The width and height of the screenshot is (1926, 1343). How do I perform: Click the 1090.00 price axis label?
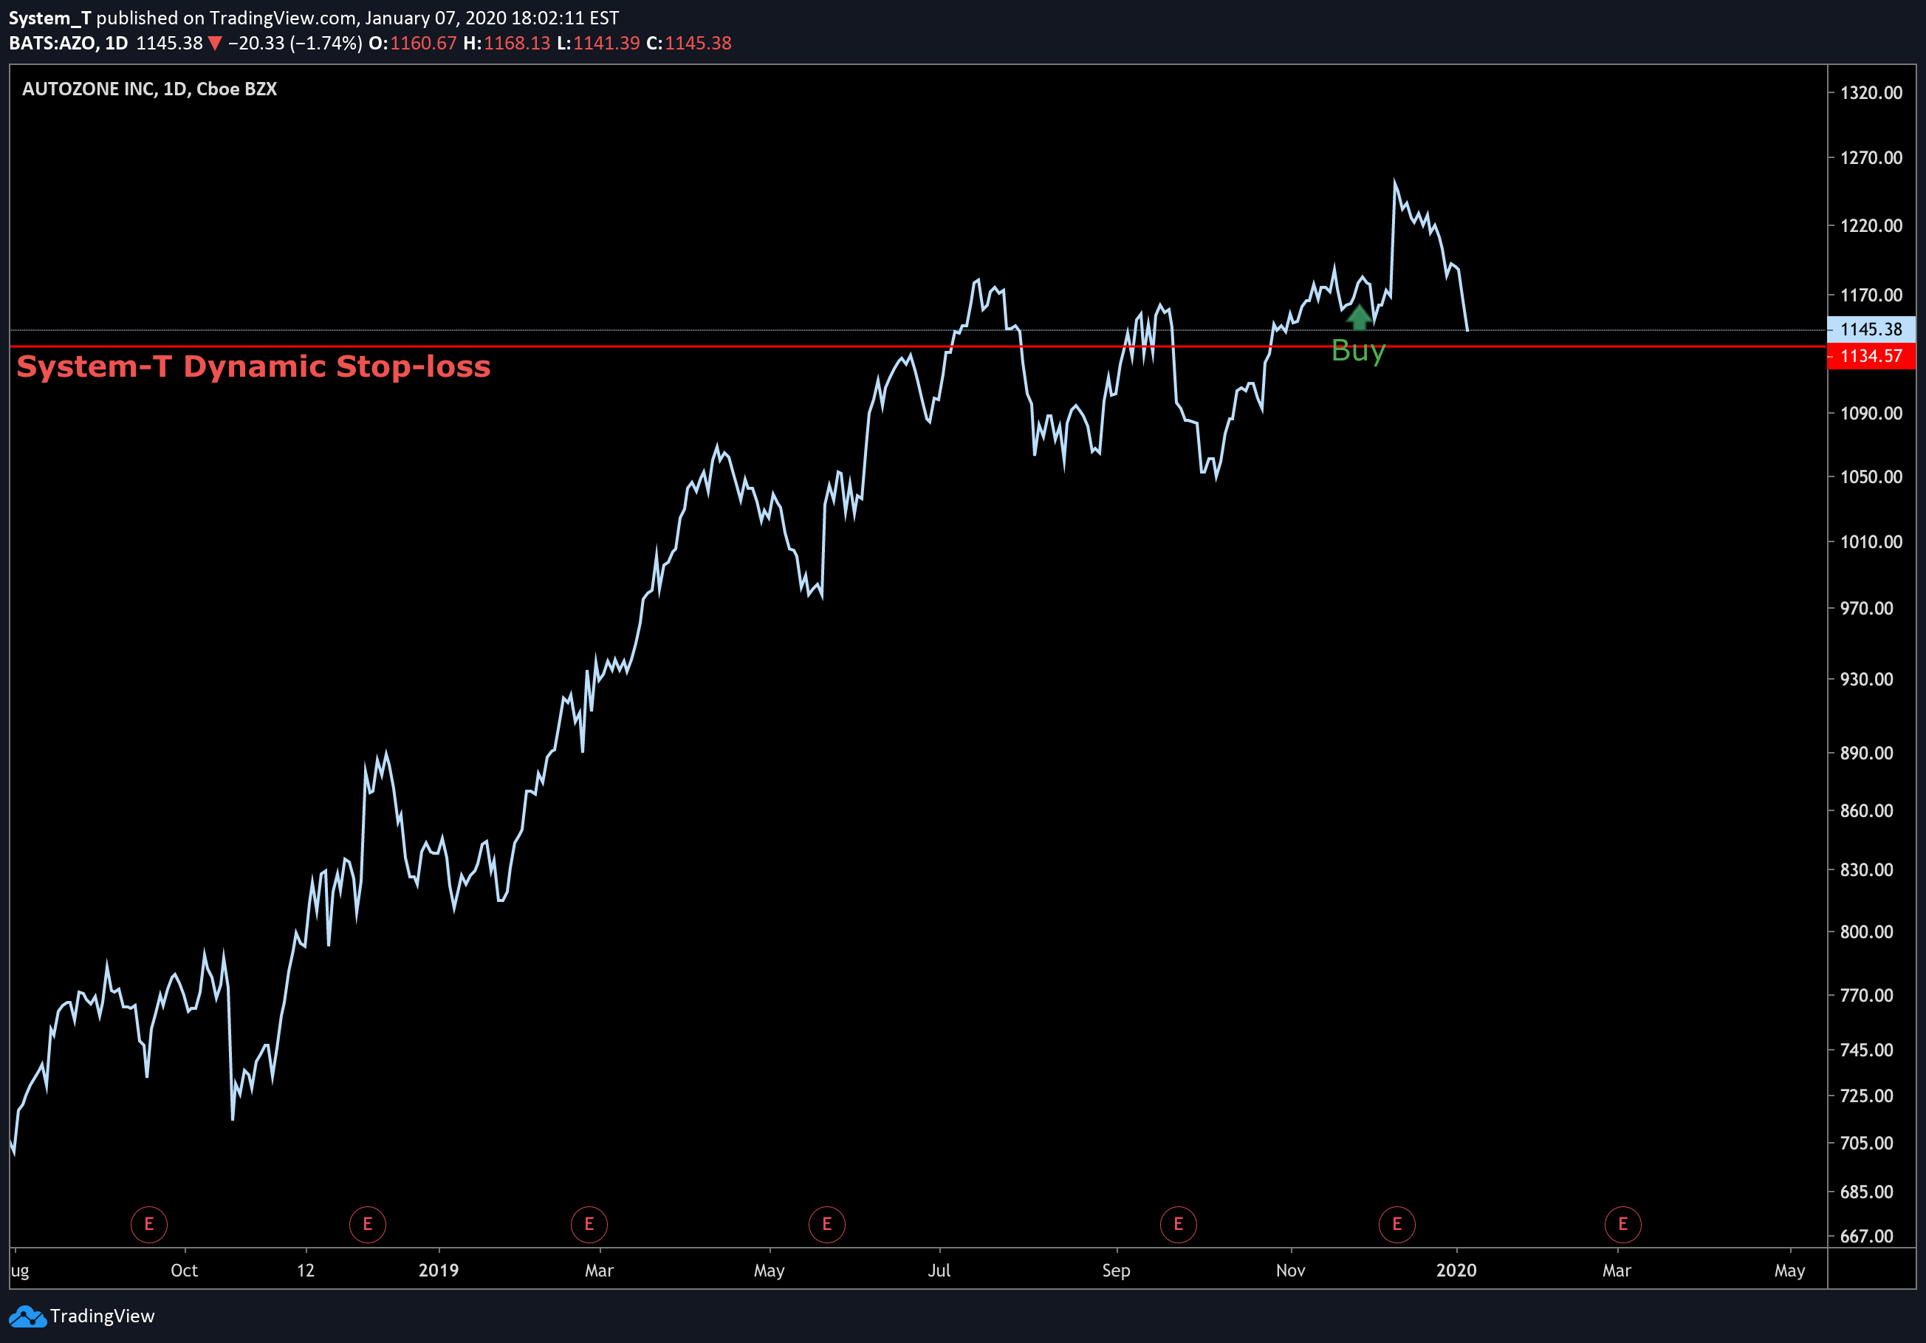[x=1871, y=414]
